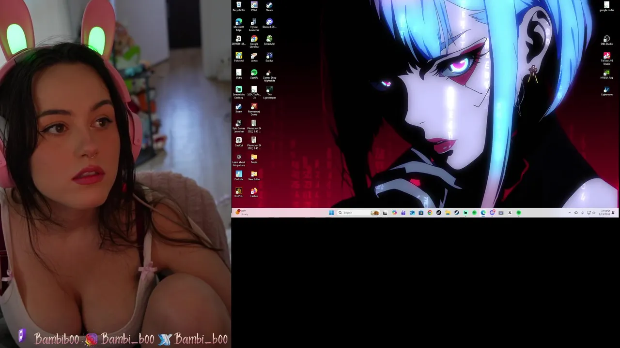The image size is (620, 348).
Task: Open the Users desktop item
Action: tap(239, 74)
